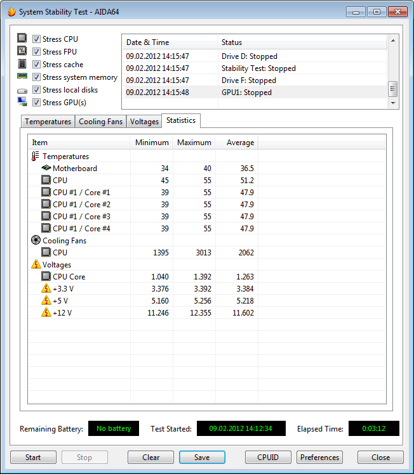Click the 'No battery' remaining battery field

(x=114, y=428)
